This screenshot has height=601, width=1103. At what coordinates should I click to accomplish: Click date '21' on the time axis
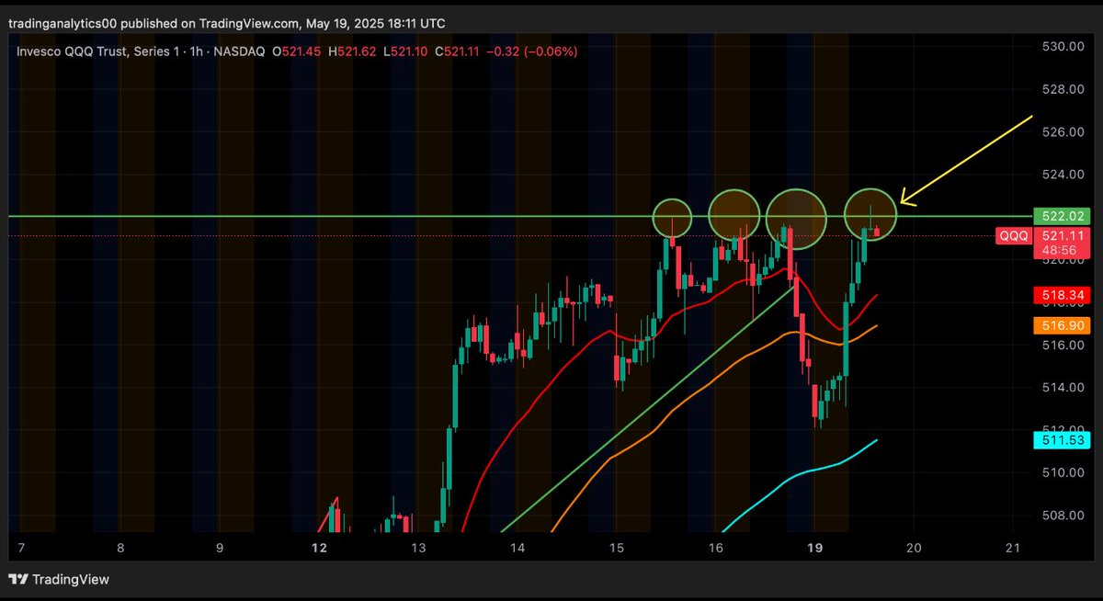pos(1013,548)
